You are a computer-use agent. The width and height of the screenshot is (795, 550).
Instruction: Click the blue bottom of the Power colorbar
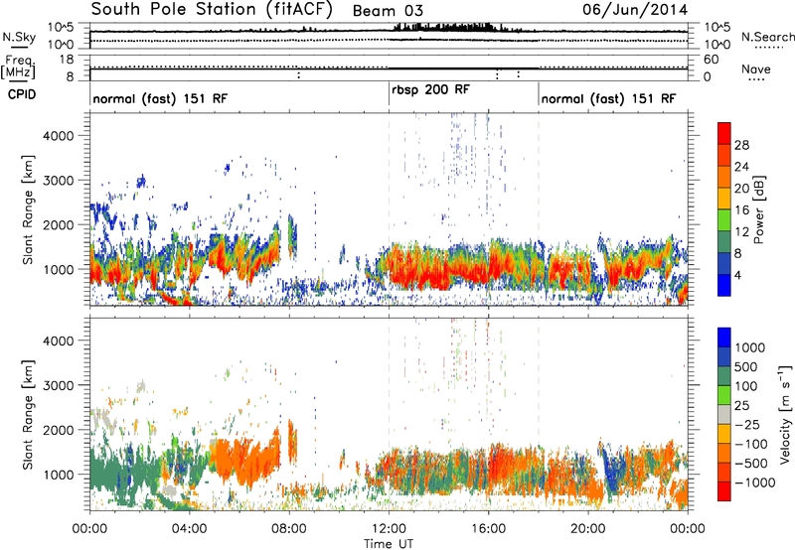[x=724, y=285]
